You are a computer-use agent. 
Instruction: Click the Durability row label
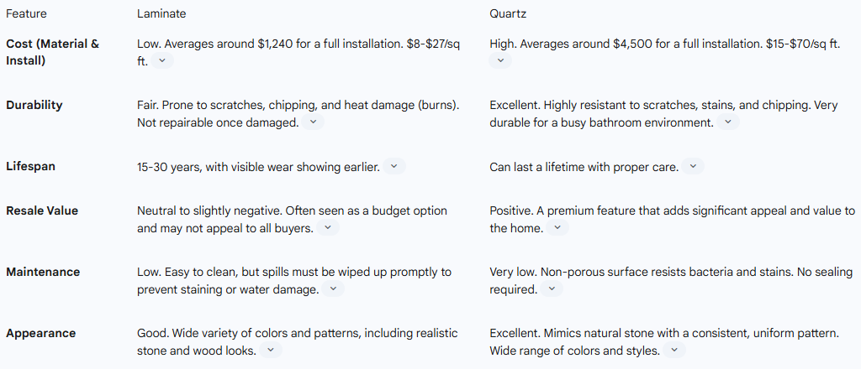pos(34,105)
